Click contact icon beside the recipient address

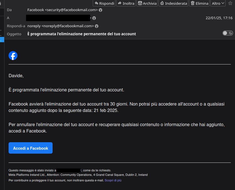click(94, 18)
